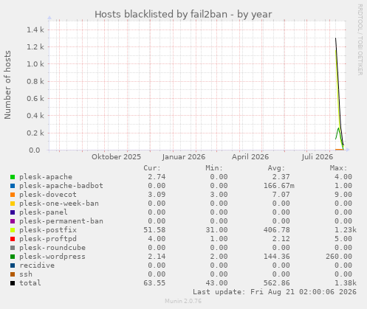The image size is (367, 309).
Task: Click the '0.4 k' y-axis tick label
Action: point(35,116)
